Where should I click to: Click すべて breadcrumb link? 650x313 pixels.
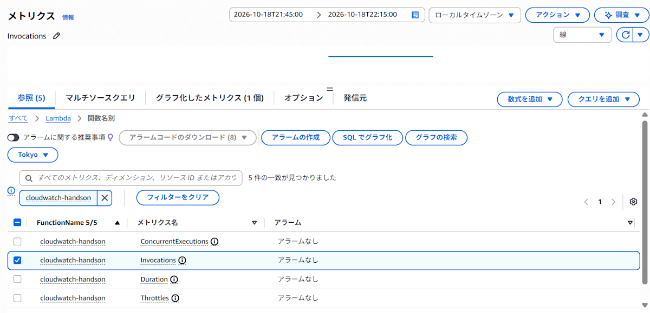(18, 118)
